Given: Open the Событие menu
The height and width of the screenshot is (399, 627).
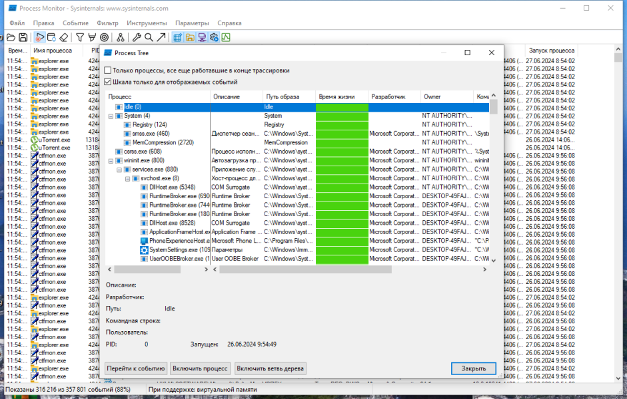Looking at the screenshot, I should (75, 23).
